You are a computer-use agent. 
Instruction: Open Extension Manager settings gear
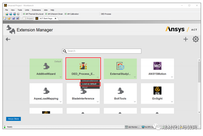(196, 39)
